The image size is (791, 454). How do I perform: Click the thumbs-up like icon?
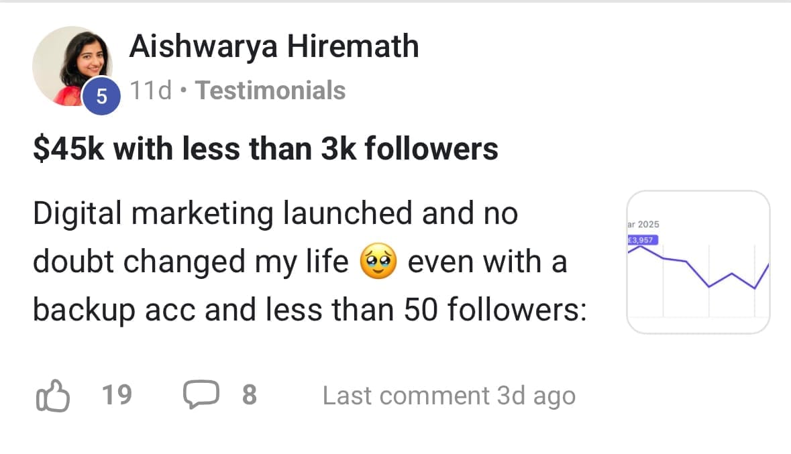coord(52,395)
